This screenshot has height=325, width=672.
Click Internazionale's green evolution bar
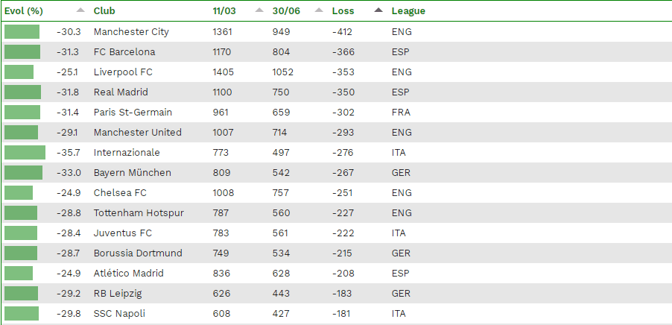coord(25,153)
